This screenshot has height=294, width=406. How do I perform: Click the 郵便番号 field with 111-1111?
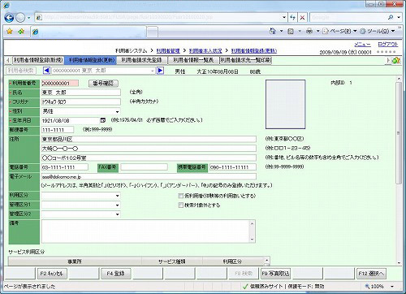click(x=58, y=130)
